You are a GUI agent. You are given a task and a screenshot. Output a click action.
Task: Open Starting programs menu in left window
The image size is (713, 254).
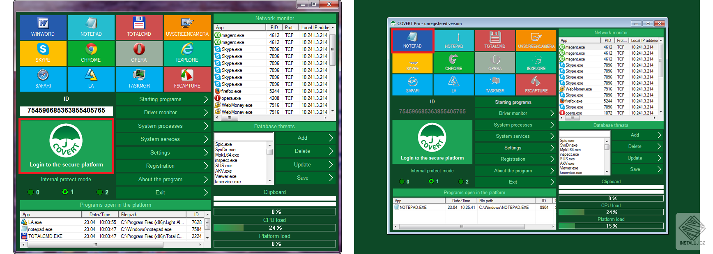[x=163, y=99]
